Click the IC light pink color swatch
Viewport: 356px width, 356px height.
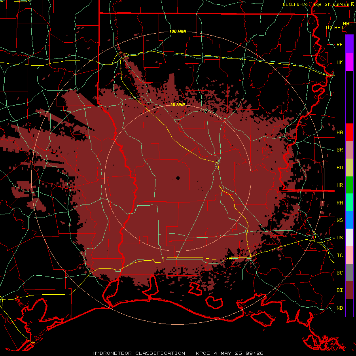[349, 255]
